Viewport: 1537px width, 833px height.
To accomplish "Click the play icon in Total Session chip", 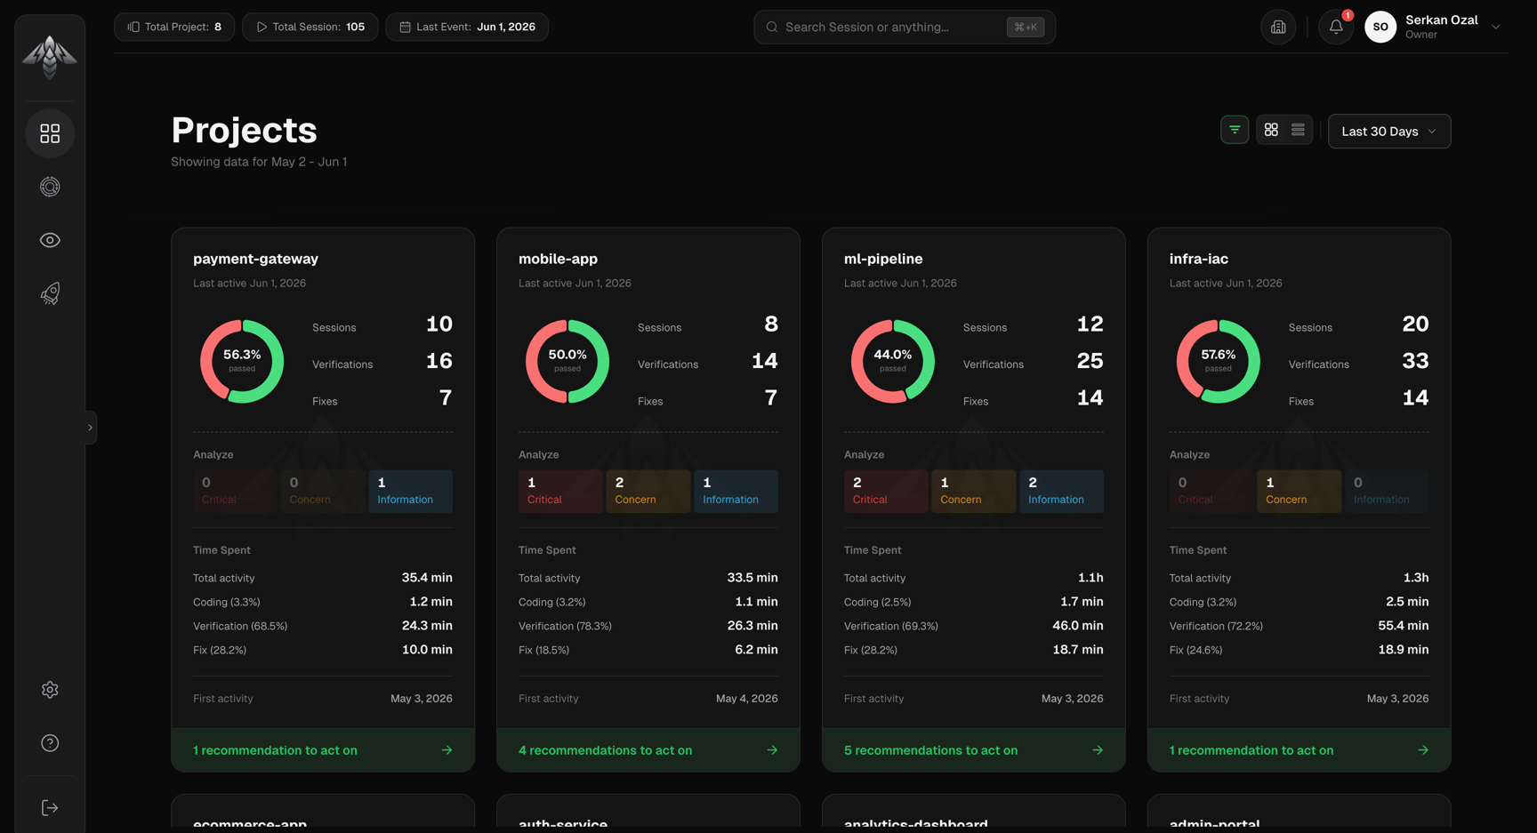I will 262,27.
